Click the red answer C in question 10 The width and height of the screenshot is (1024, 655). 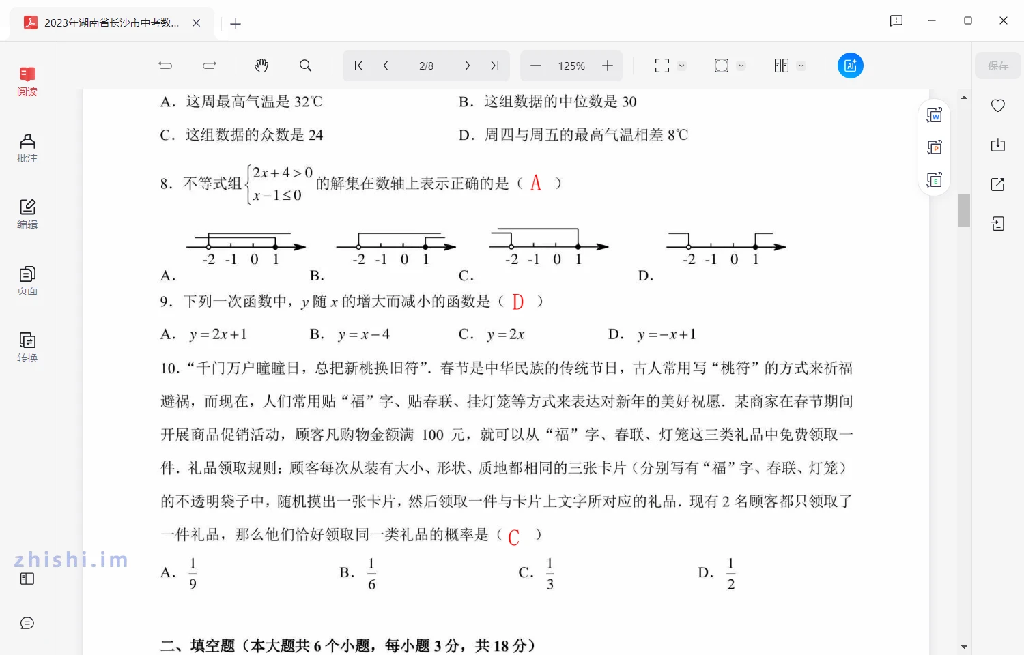click(514, 537)
